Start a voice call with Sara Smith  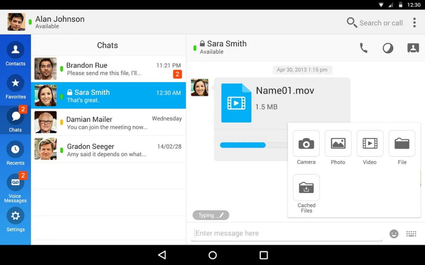click(363, 48)
